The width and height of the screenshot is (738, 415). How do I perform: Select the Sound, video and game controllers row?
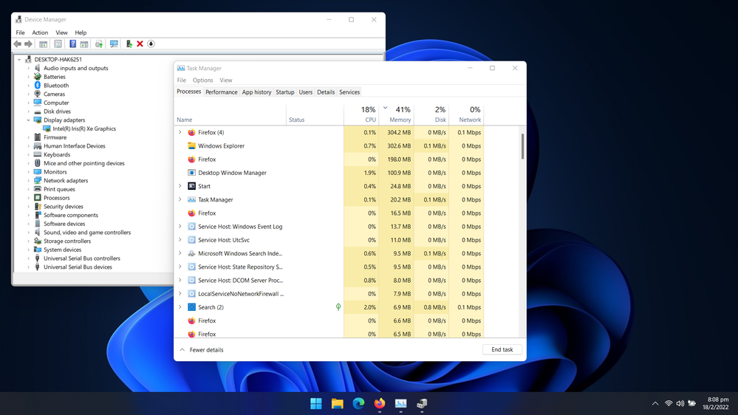87,233
